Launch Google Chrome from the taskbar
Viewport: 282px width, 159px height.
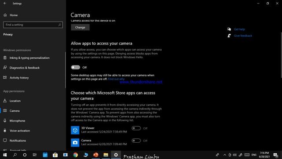[75, 155]
